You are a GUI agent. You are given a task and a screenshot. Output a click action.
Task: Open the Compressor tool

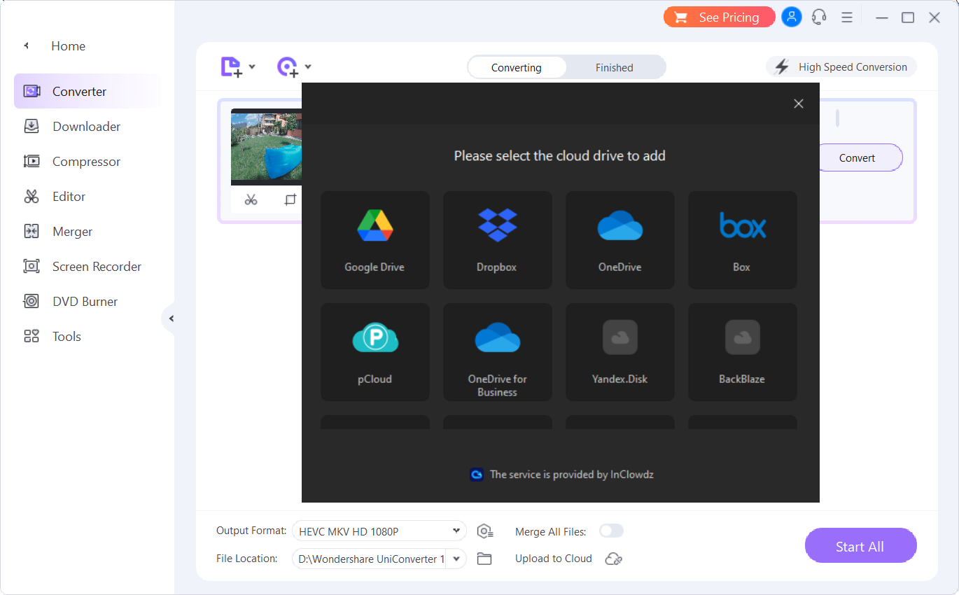tap(87, 162)
